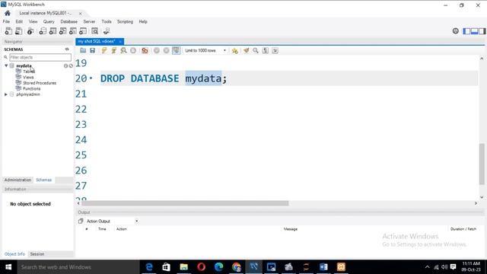The image size is (487, 274).
Task: Collapse the mydata schema
Action: (x=6, y=65)
